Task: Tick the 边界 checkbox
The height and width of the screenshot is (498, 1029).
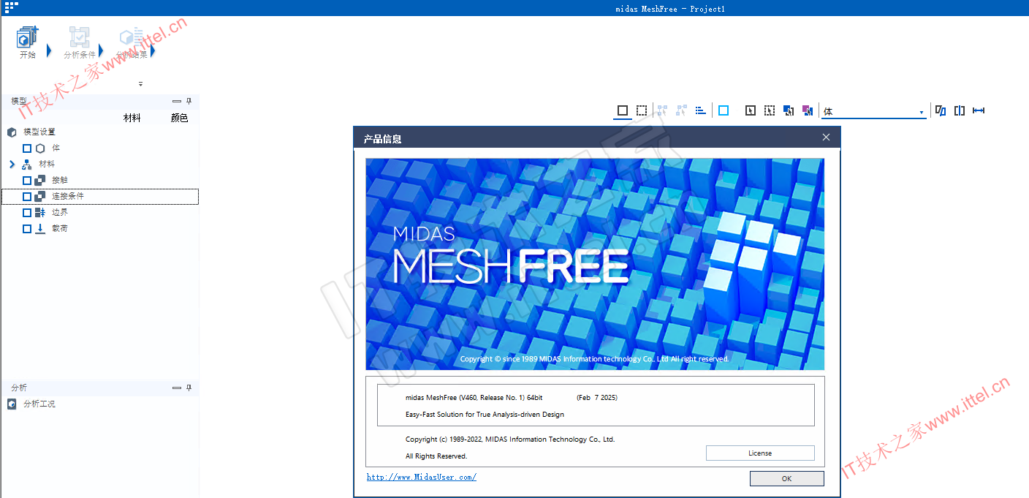Action: [27, 213]
